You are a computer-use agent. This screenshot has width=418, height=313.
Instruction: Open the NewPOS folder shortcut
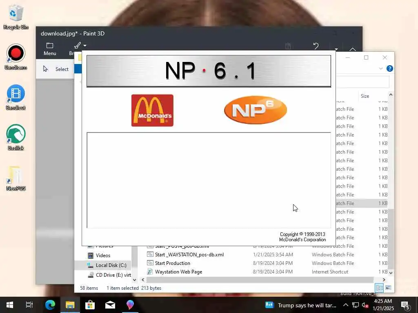pos(16,179)
